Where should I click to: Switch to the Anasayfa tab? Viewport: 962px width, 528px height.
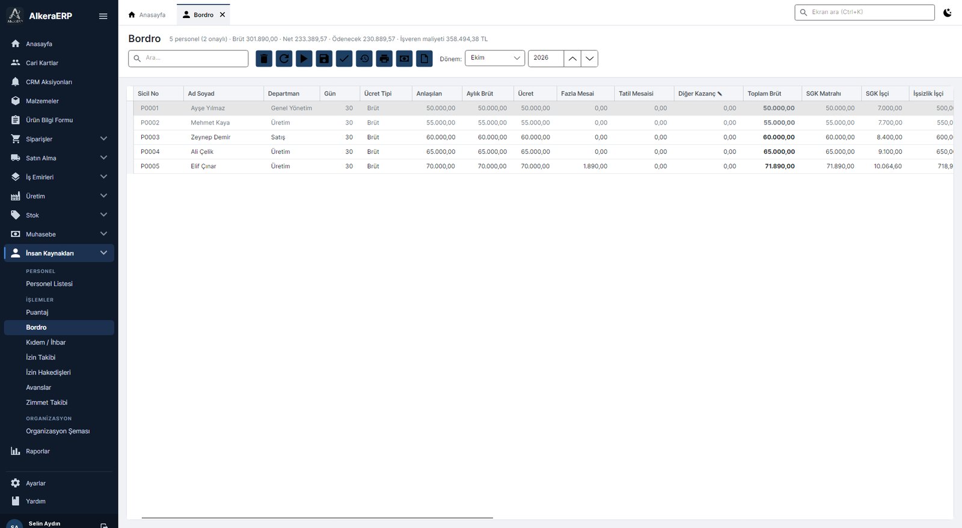(x=147, y=14)
